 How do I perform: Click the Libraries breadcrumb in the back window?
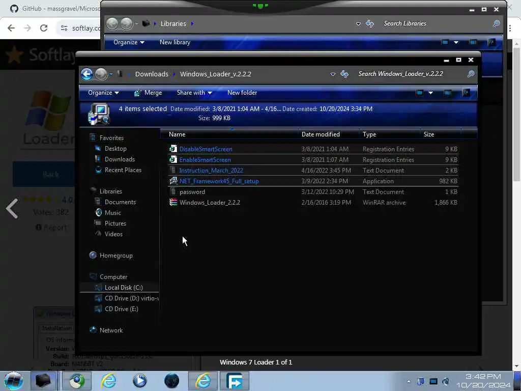173,23
